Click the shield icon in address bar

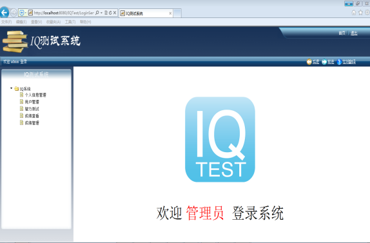coord(22,13)
